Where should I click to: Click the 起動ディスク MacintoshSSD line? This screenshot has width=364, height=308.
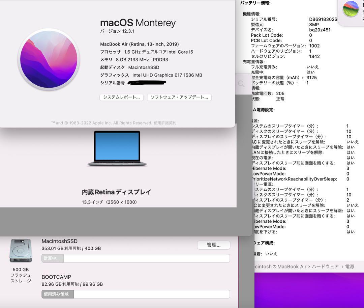point(130,67)
